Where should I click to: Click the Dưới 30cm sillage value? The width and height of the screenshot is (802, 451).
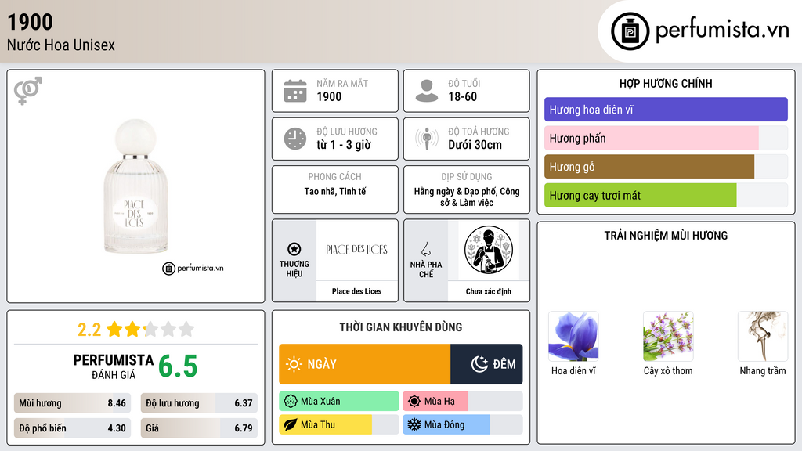475,145
